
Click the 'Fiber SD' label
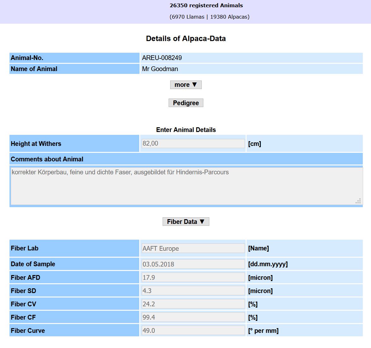coord(23,291)
